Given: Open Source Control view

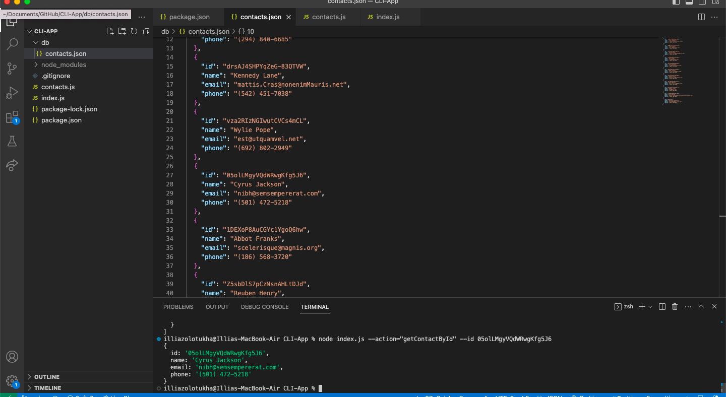Looking at the screenshot, I should coord(12,69).
